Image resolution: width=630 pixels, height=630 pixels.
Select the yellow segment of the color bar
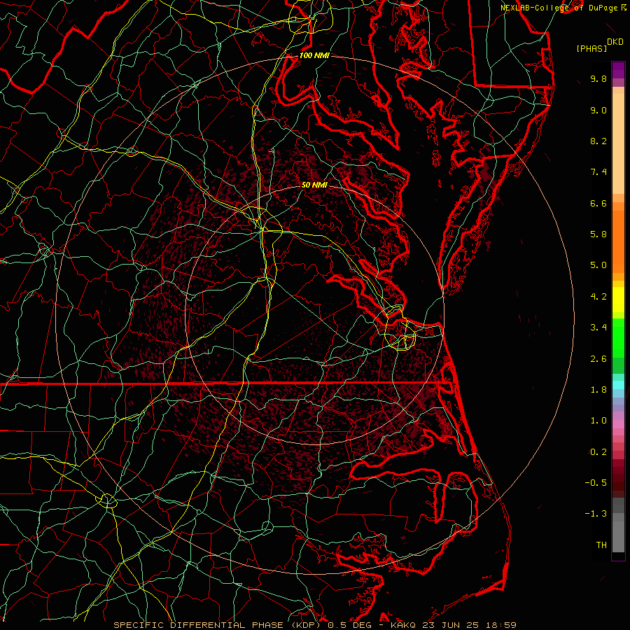pyautogui.click(x=618, y=300)
